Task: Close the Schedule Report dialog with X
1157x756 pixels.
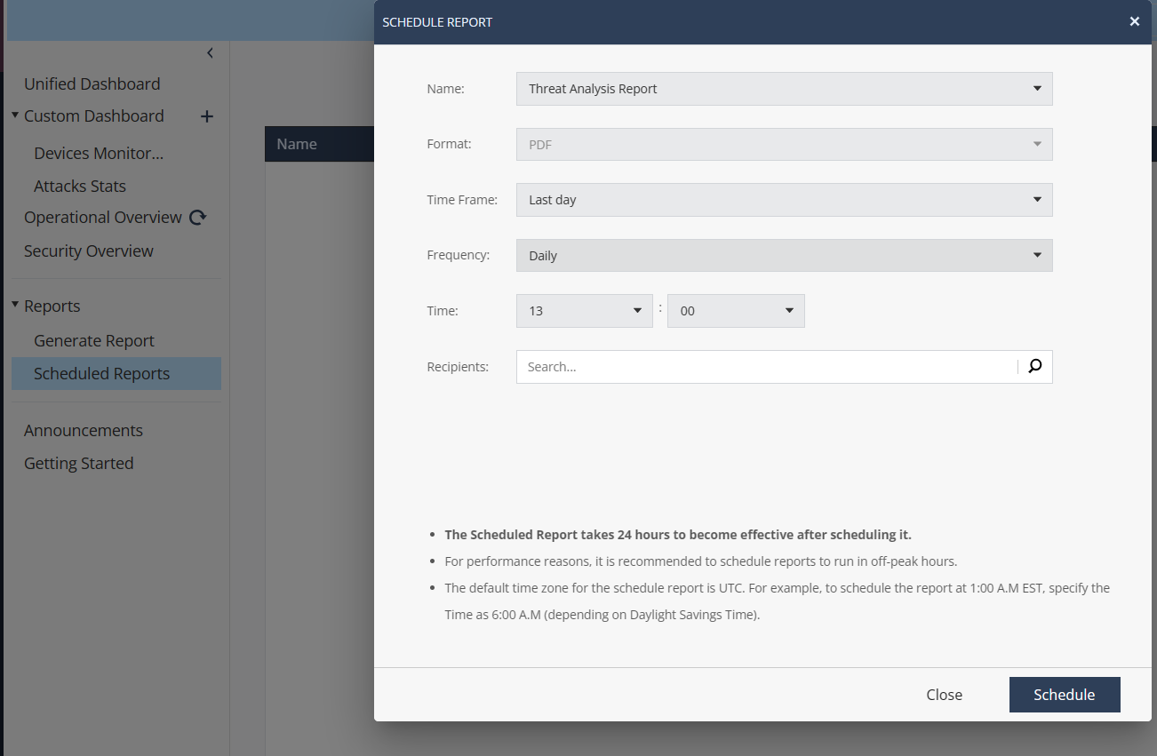Action: click(x=1135, y=22)
